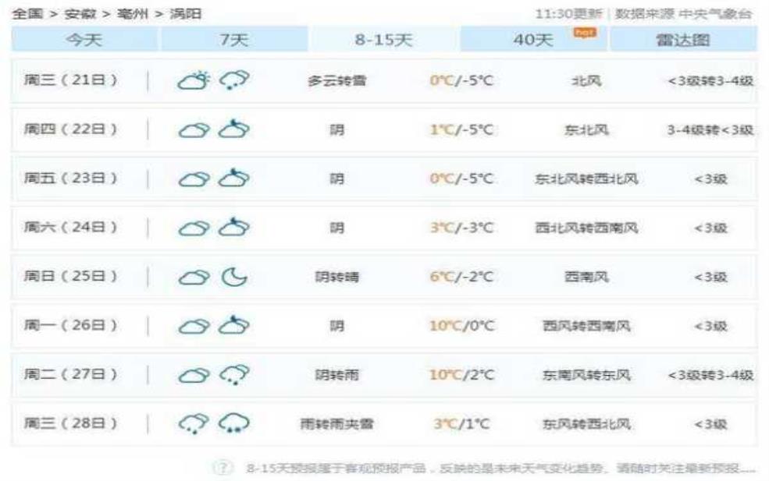Screen dimensions: 769x481
Task: Click the sleet weather icons for 周三 (28日)
Action: point(213,423)
